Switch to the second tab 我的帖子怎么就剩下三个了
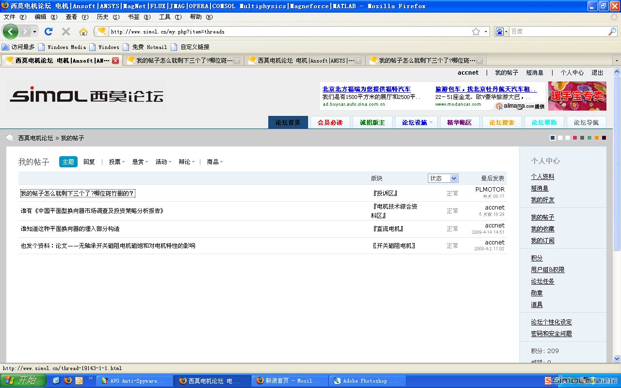621x388 pixels. pos(183,61)
